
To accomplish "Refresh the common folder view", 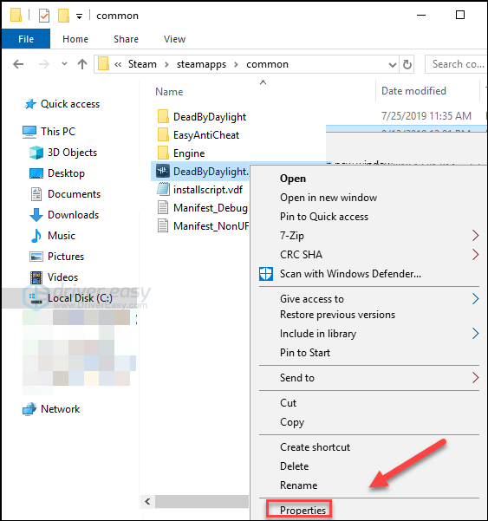I will 407,64.
